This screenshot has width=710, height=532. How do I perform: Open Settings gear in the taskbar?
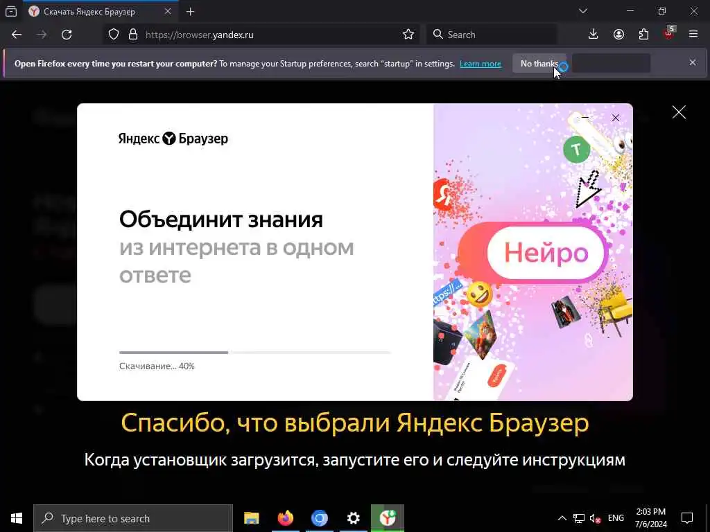353,518
